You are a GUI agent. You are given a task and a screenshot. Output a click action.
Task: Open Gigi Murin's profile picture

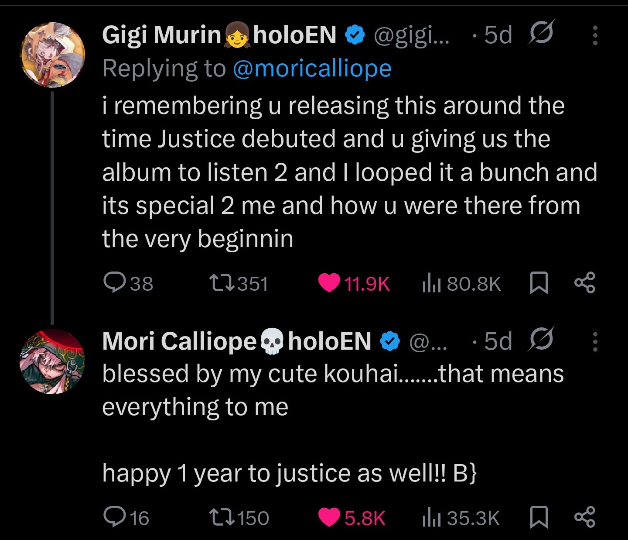[52, 55]
